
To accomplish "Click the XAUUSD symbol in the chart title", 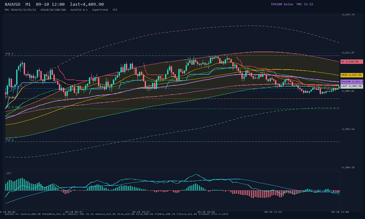I will click(13, 4).
